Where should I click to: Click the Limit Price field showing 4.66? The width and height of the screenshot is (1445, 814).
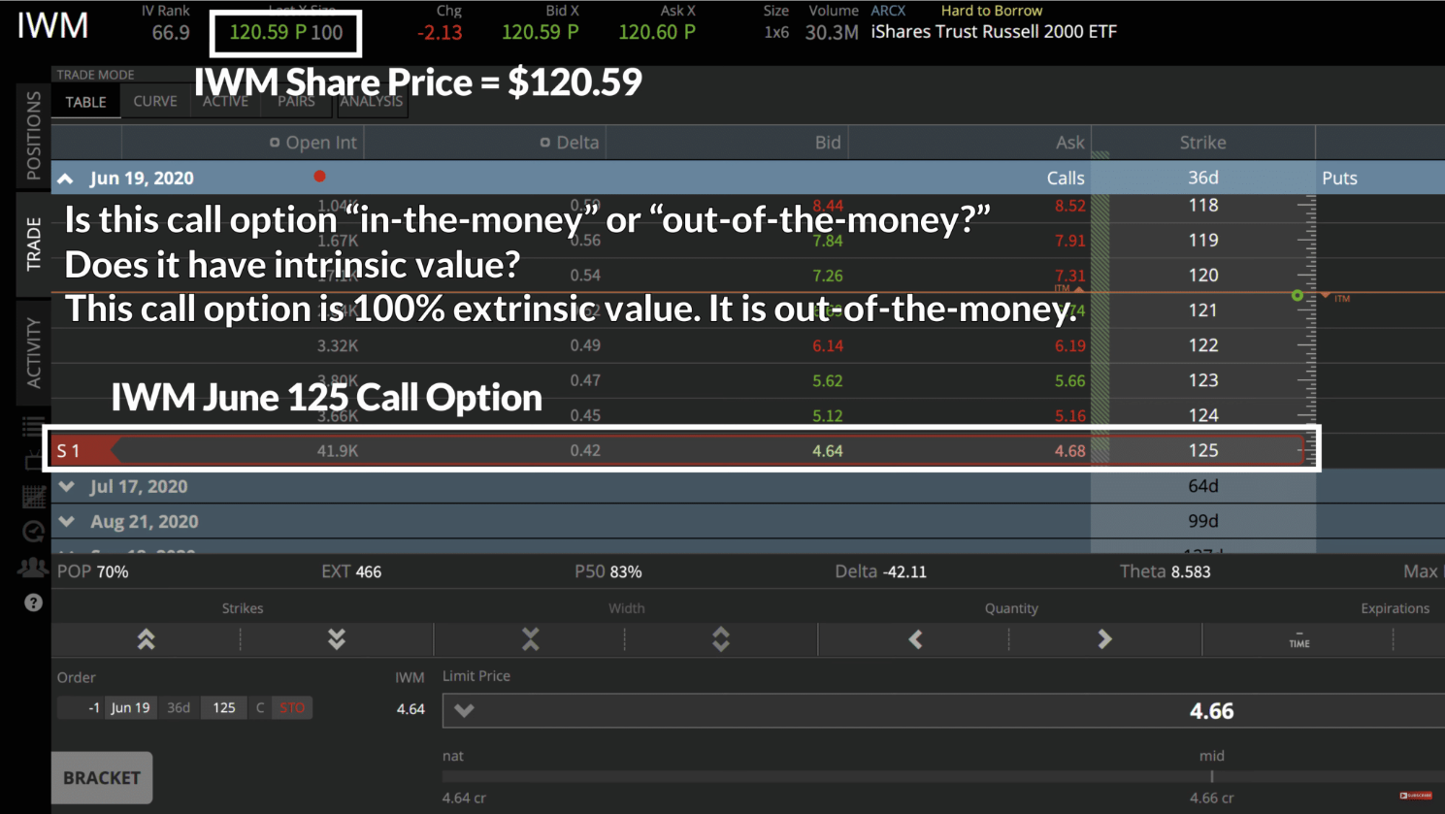(943, 710)
